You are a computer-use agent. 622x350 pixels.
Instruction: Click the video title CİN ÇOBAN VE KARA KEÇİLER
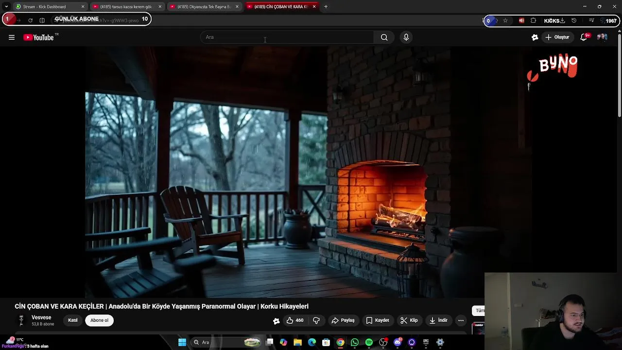click(161, 306)
